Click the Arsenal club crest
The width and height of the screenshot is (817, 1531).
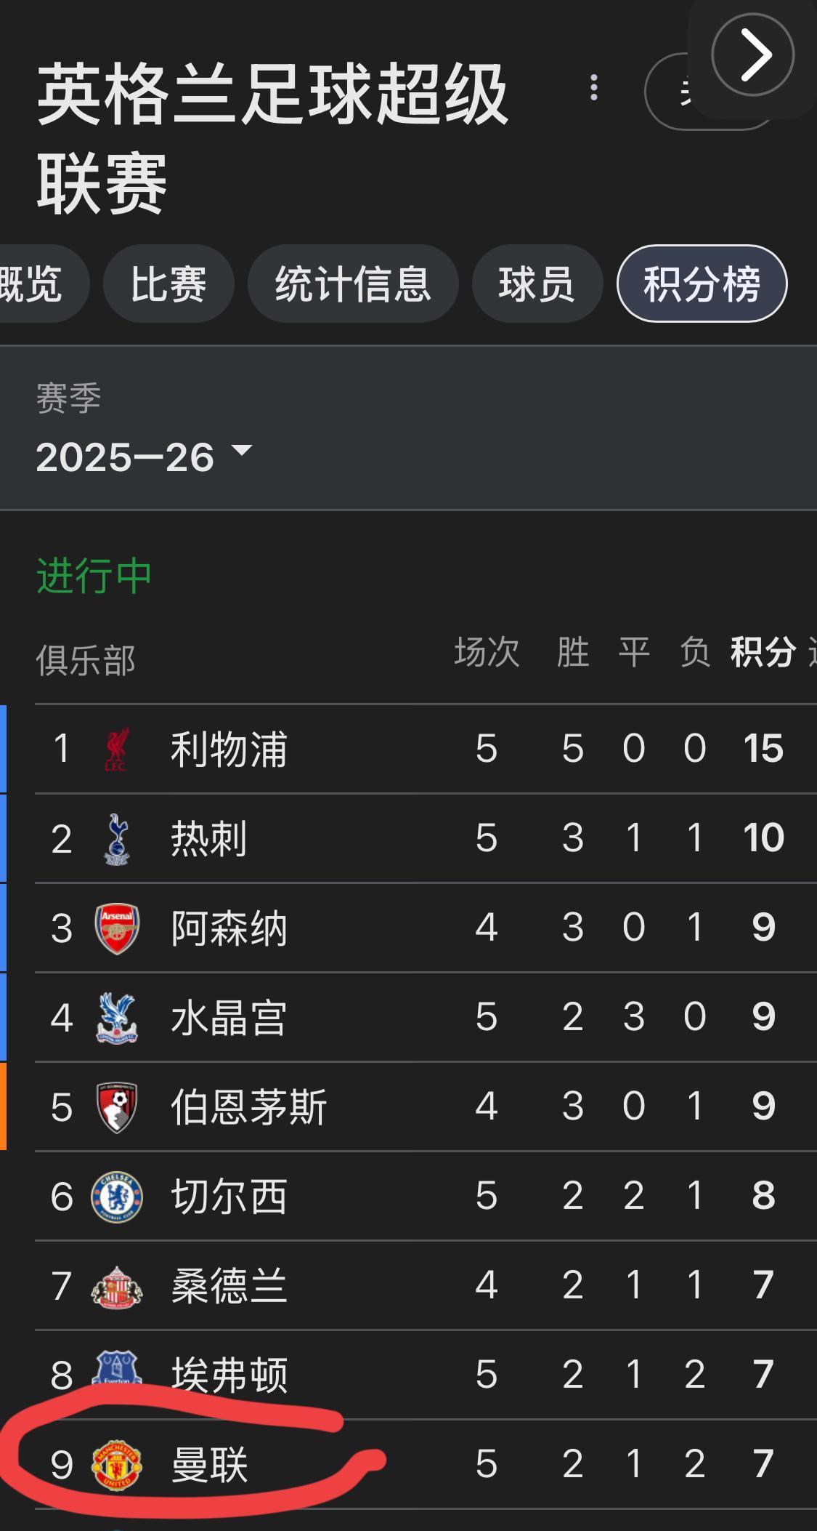pos(117,928)
